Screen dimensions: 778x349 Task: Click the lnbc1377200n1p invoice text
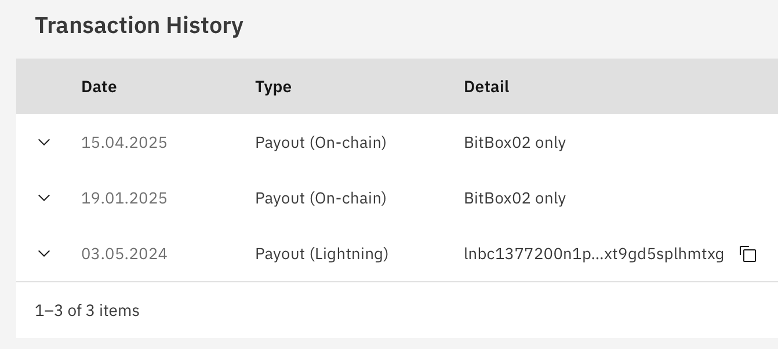[x=594, y=254]
